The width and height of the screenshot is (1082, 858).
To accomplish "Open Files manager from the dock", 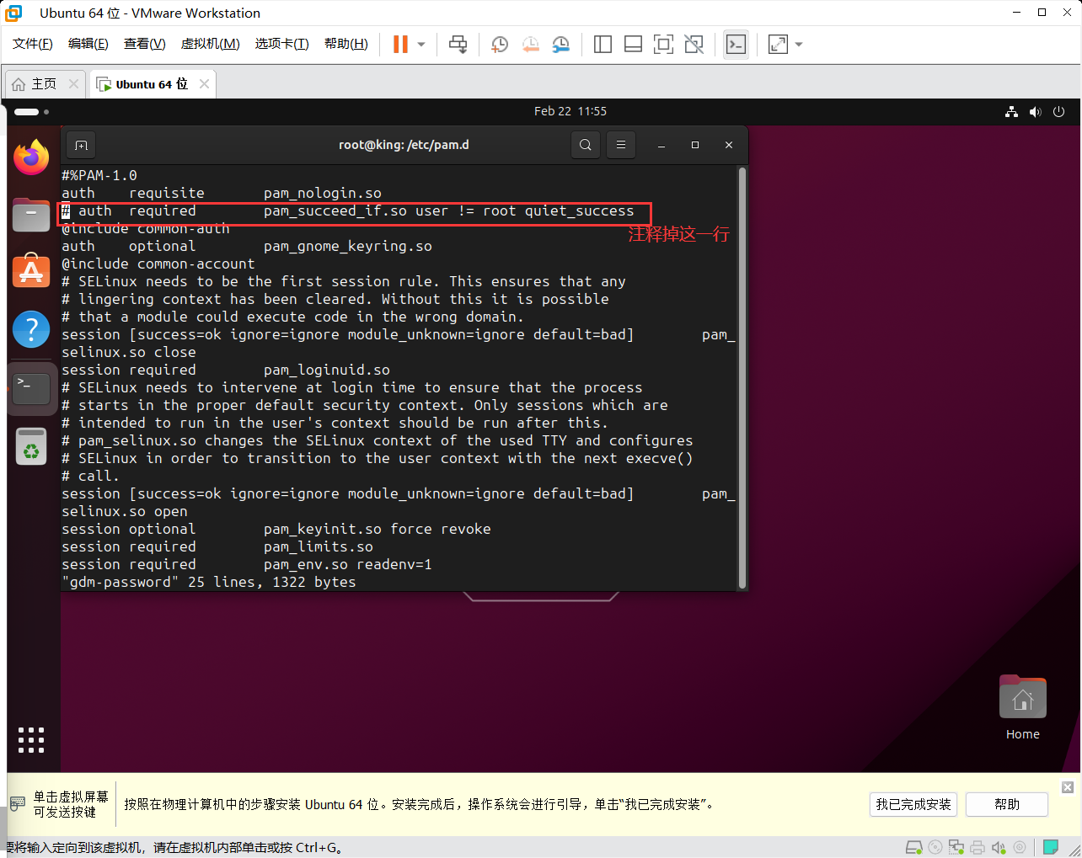I will pos(31,215).
